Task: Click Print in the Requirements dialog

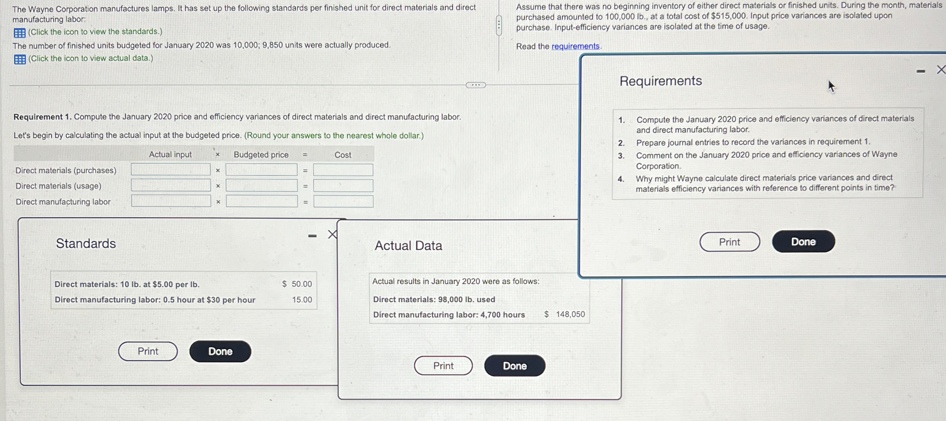Action: tap(730, 242)
